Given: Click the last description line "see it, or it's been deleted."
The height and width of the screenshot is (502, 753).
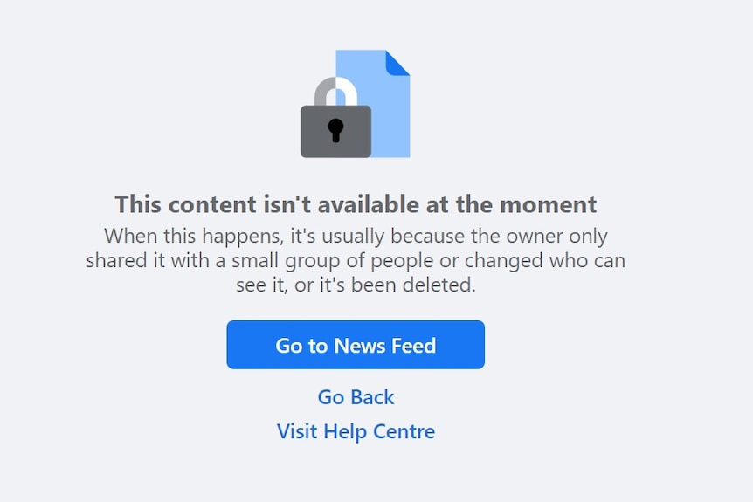Looking at the screenshot, I should (x=356, y=285).
